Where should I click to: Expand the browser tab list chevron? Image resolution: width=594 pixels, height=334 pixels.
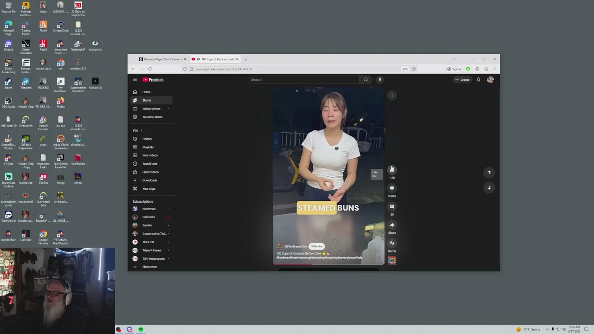[454, 59]
